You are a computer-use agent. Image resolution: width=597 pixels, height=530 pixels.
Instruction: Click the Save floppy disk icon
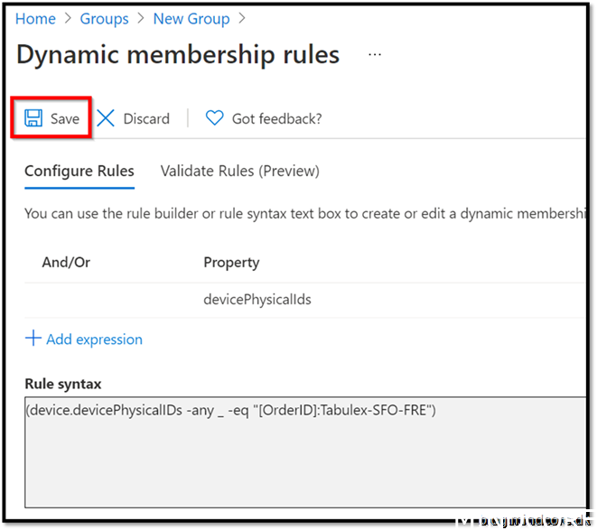point(33,118)
